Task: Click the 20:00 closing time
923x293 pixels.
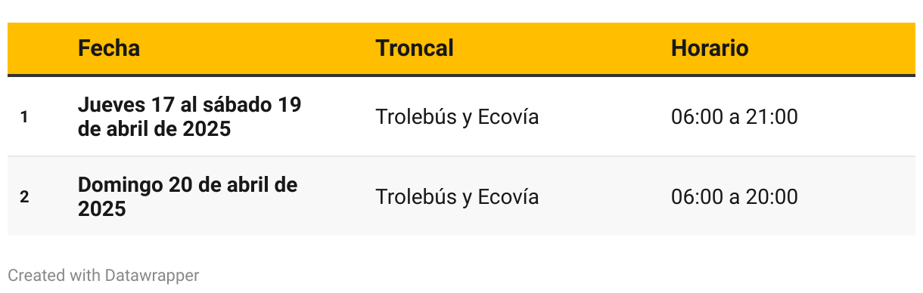Action: point(772,197)
